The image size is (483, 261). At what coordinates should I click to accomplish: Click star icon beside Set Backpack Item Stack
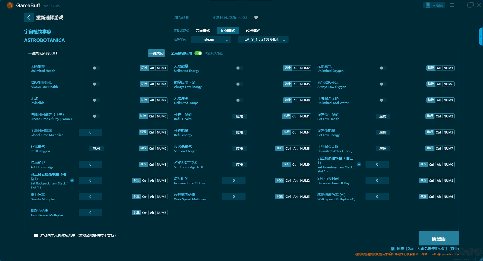click(72, 180)
